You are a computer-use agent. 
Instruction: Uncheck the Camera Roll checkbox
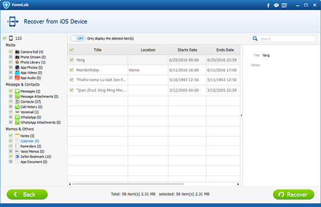coord(11,51)
